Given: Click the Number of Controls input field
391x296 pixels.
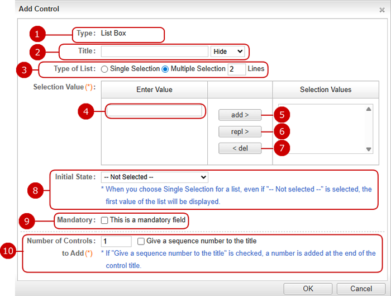Looking at the screenshot, I should pos(116,241).
